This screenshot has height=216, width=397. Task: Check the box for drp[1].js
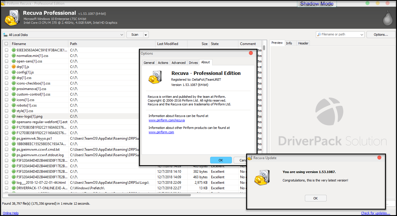(x=6, y=67)
